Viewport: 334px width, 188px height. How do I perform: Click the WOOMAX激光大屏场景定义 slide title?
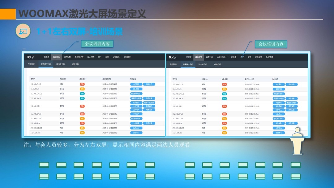tap(82, 14)
